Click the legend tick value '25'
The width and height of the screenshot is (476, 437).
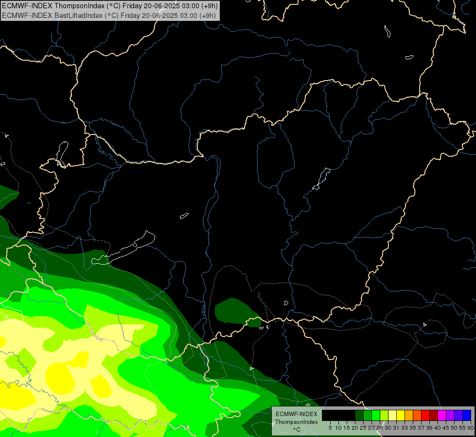tap(363, 428)
